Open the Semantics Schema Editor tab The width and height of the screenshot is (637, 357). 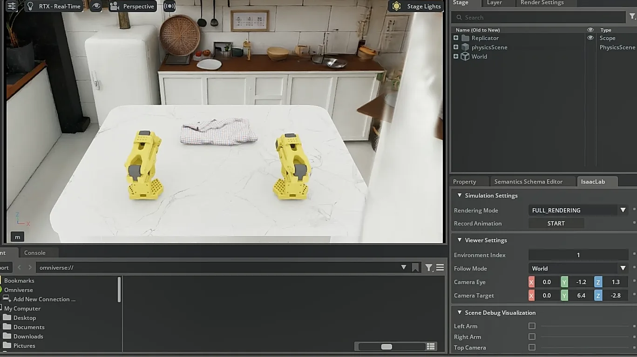(x=529, y=181)
